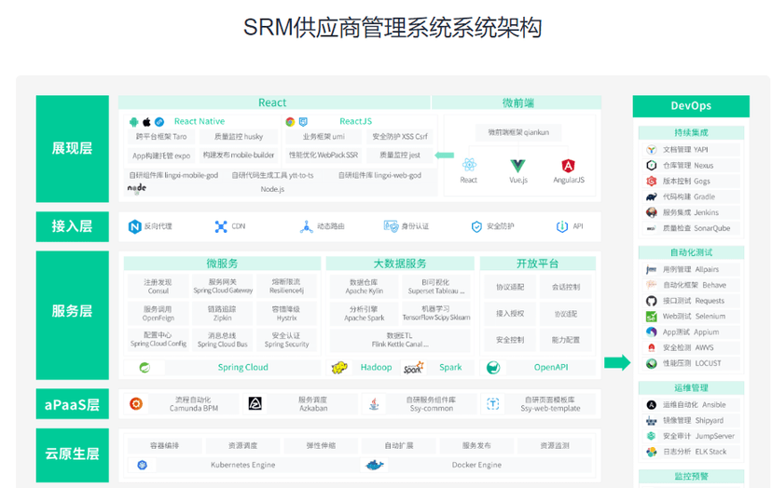
Task: Click the LOCUST icon
Action: point(652,363)
